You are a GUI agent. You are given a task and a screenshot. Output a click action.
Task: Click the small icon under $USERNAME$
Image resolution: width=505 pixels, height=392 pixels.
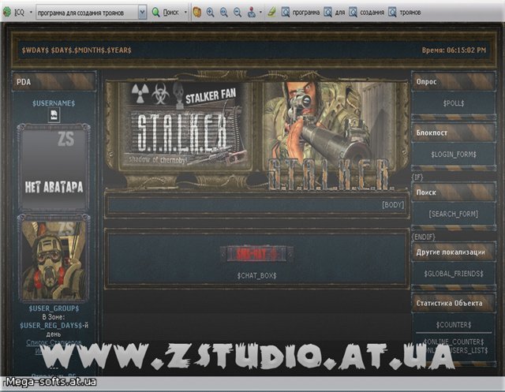point(54,115)
